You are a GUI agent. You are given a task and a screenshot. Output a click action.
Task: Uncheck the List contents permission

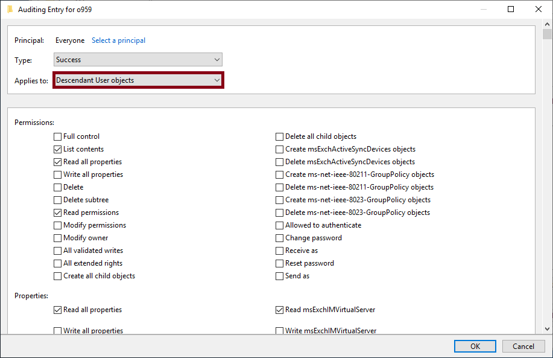[57, 149]
